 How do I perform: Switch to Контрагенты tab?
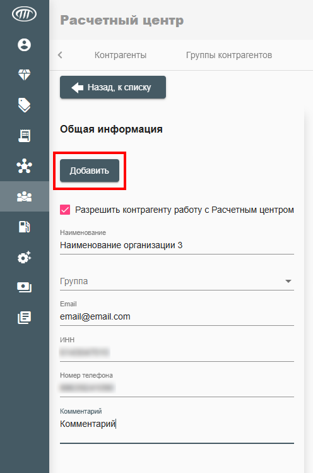coord(121,55)
